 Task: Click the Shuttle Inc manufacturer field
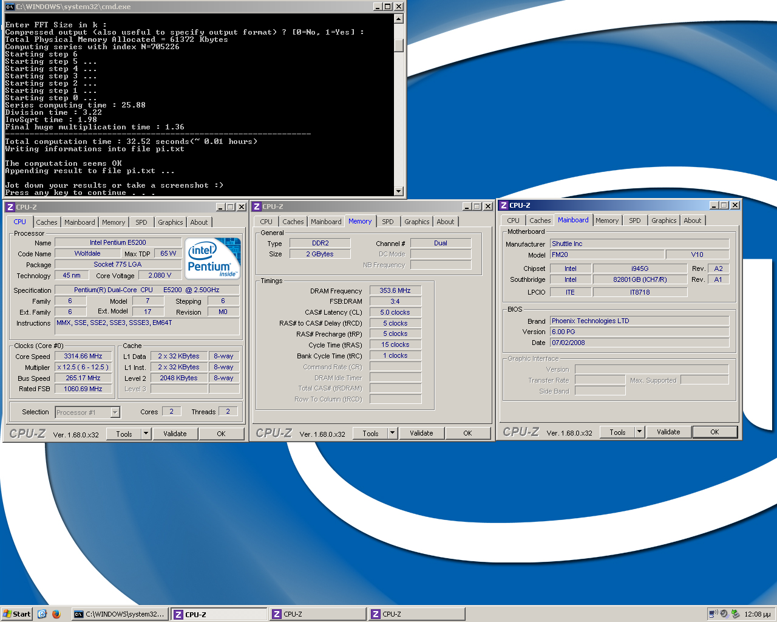[639, 244]
